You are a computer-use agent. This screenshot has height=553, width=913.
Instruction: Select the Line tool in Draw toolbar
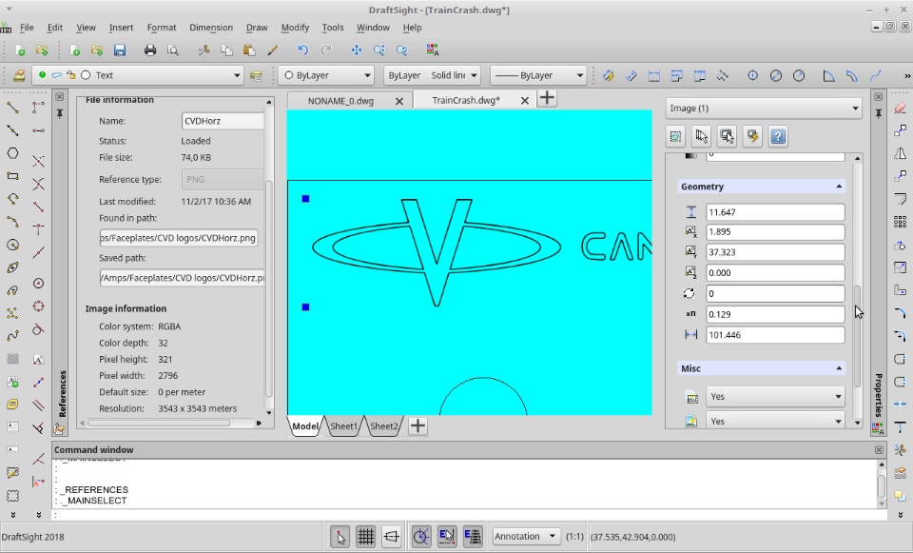12,108
